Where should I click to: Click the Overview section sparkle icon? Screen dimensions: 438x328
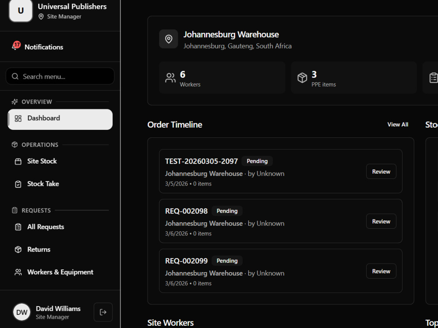(14, 102)
